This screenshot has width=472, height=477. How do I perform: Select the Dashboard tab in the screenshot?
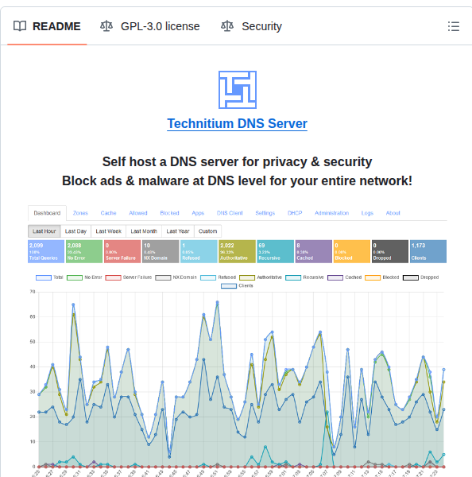(47, 213)
